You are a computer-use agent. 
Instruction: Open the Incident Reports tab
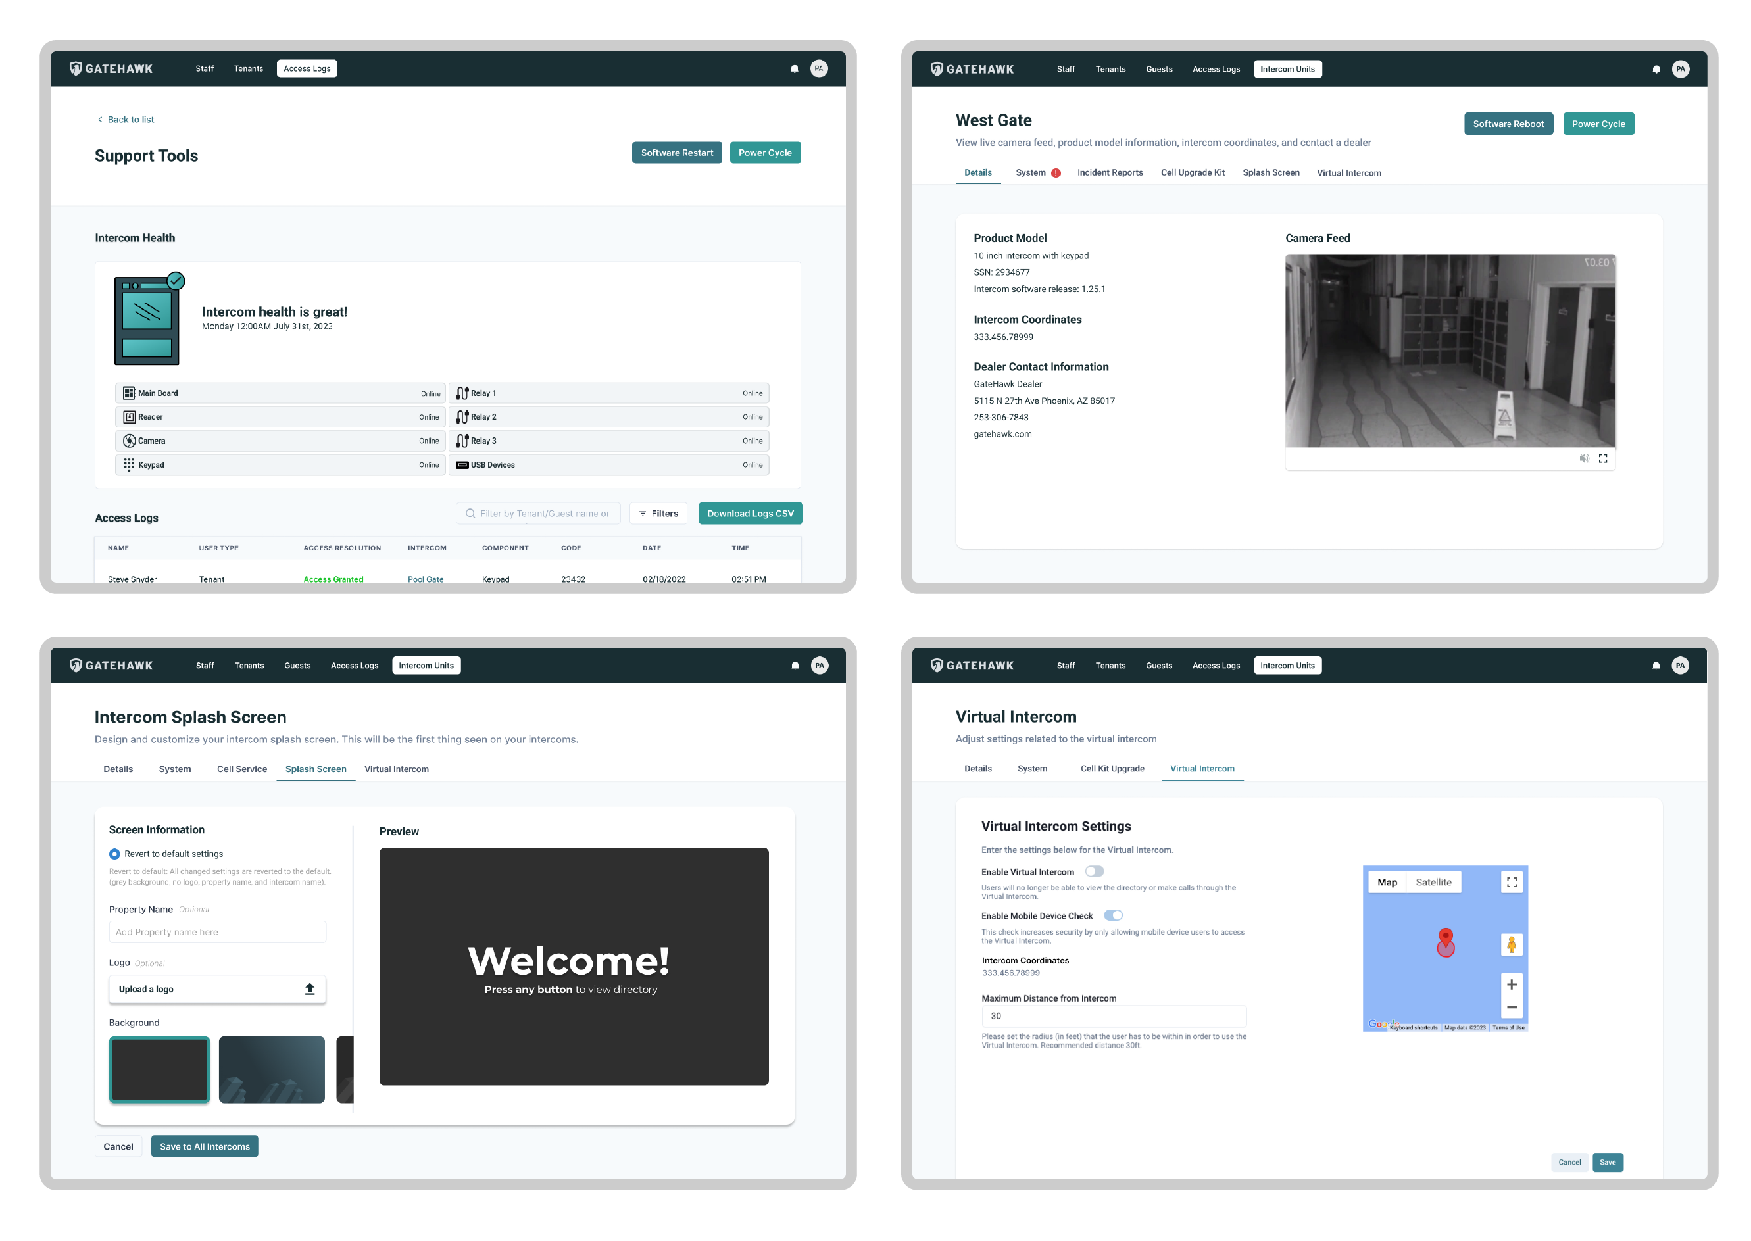(1110, 173)
